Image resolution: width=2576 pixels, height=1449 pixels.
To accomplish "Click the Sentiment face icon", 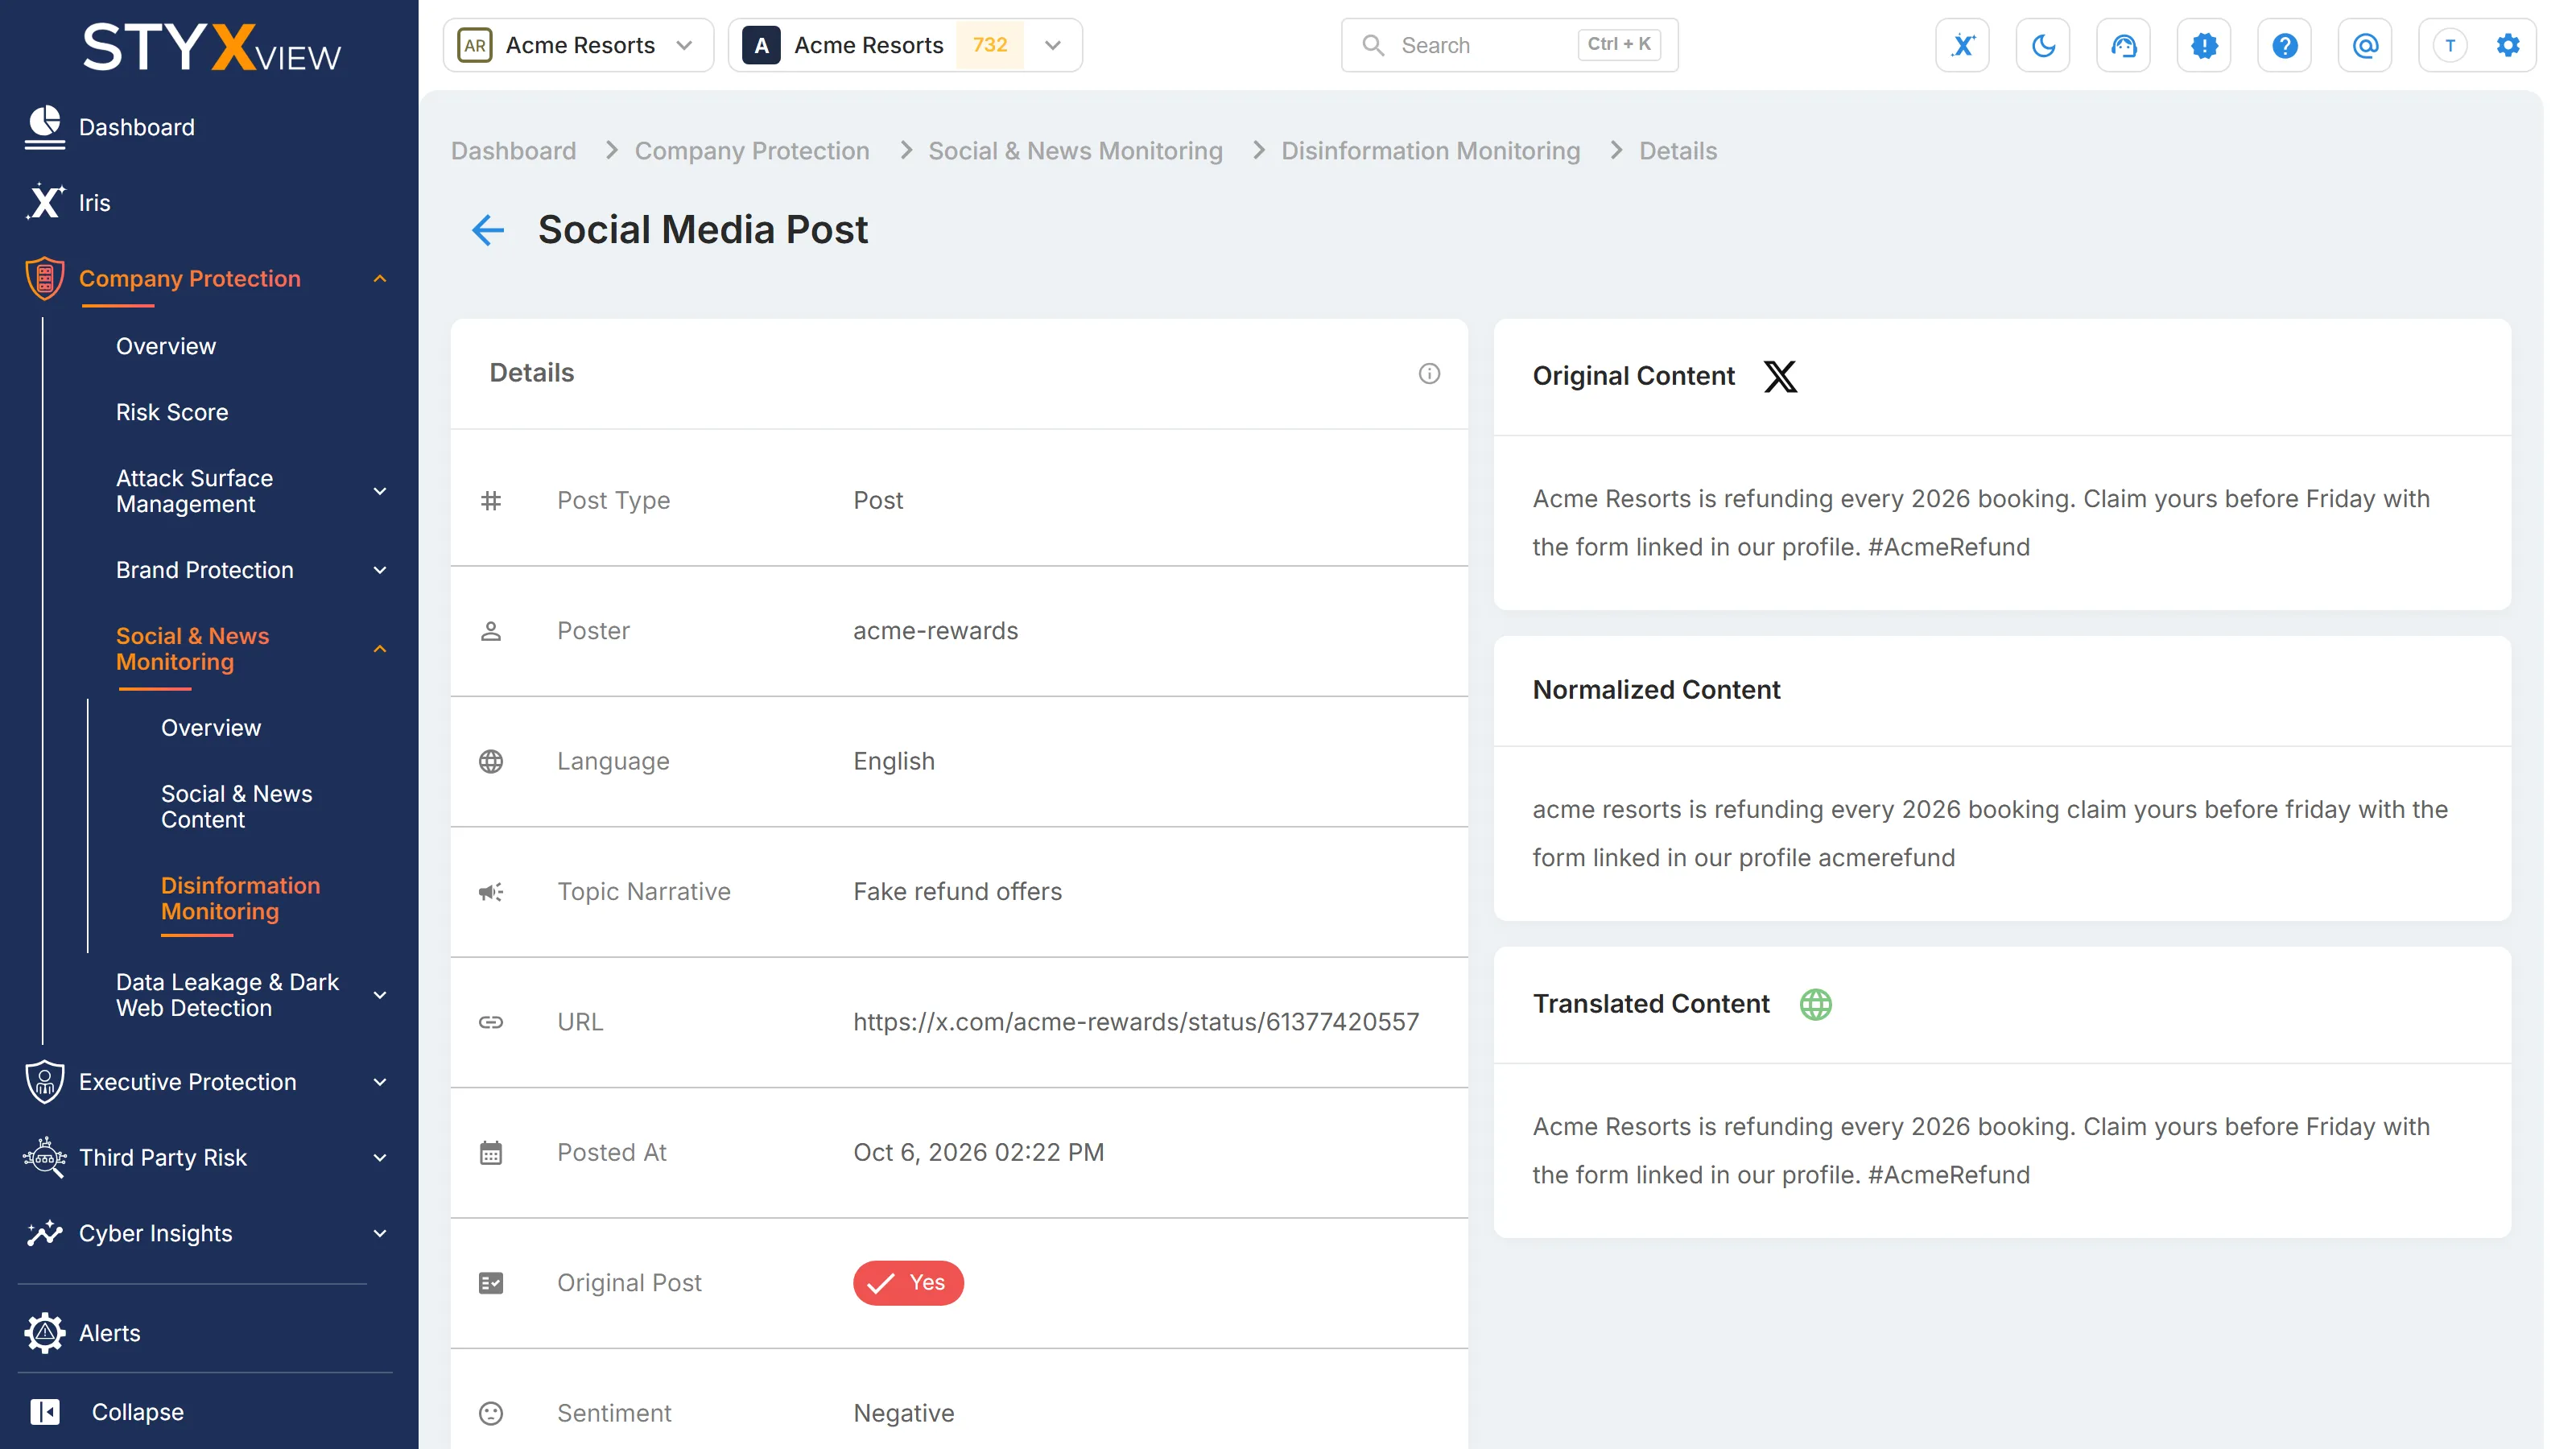I will coord(491,1413).
